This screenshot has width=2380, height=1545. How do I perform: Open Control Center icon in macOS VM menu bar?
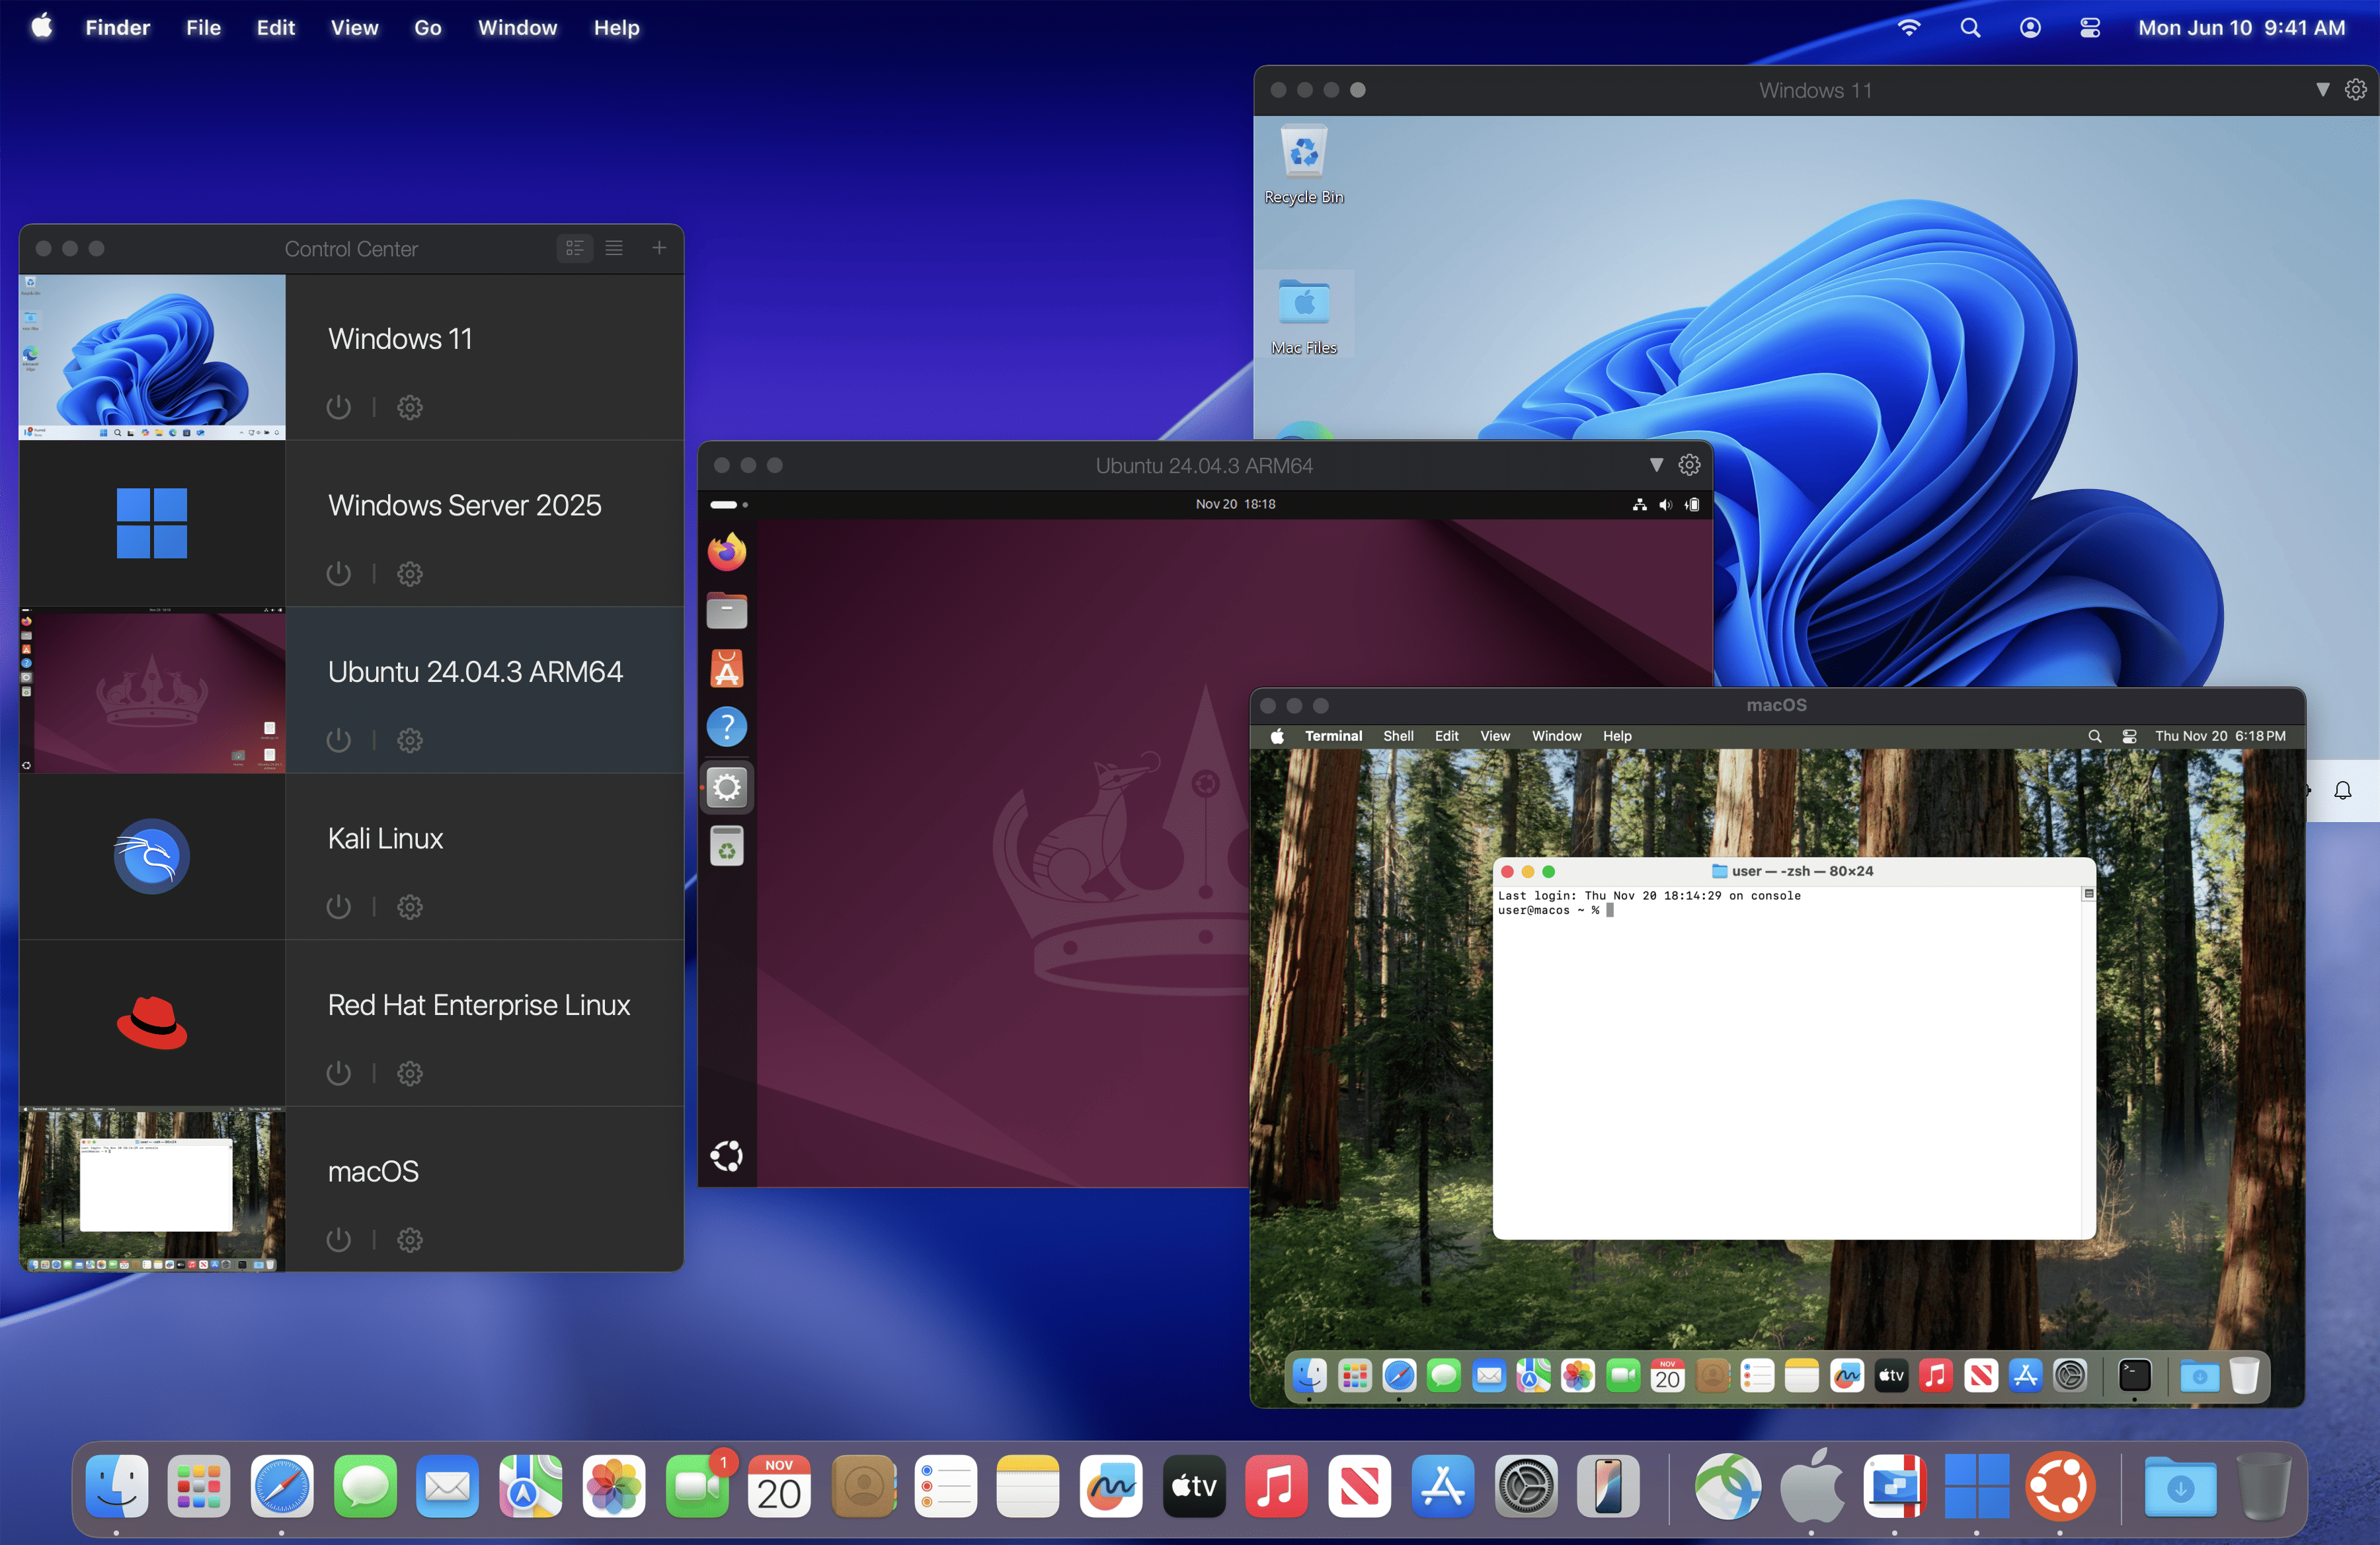pyautogui.click(x=2129, y=737)
